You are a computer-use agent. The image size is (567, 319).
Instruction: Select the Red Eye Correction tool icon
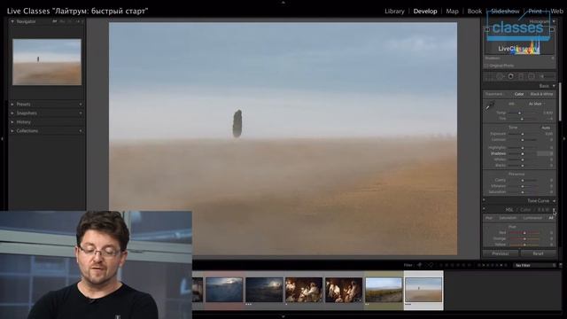(510, 76)
